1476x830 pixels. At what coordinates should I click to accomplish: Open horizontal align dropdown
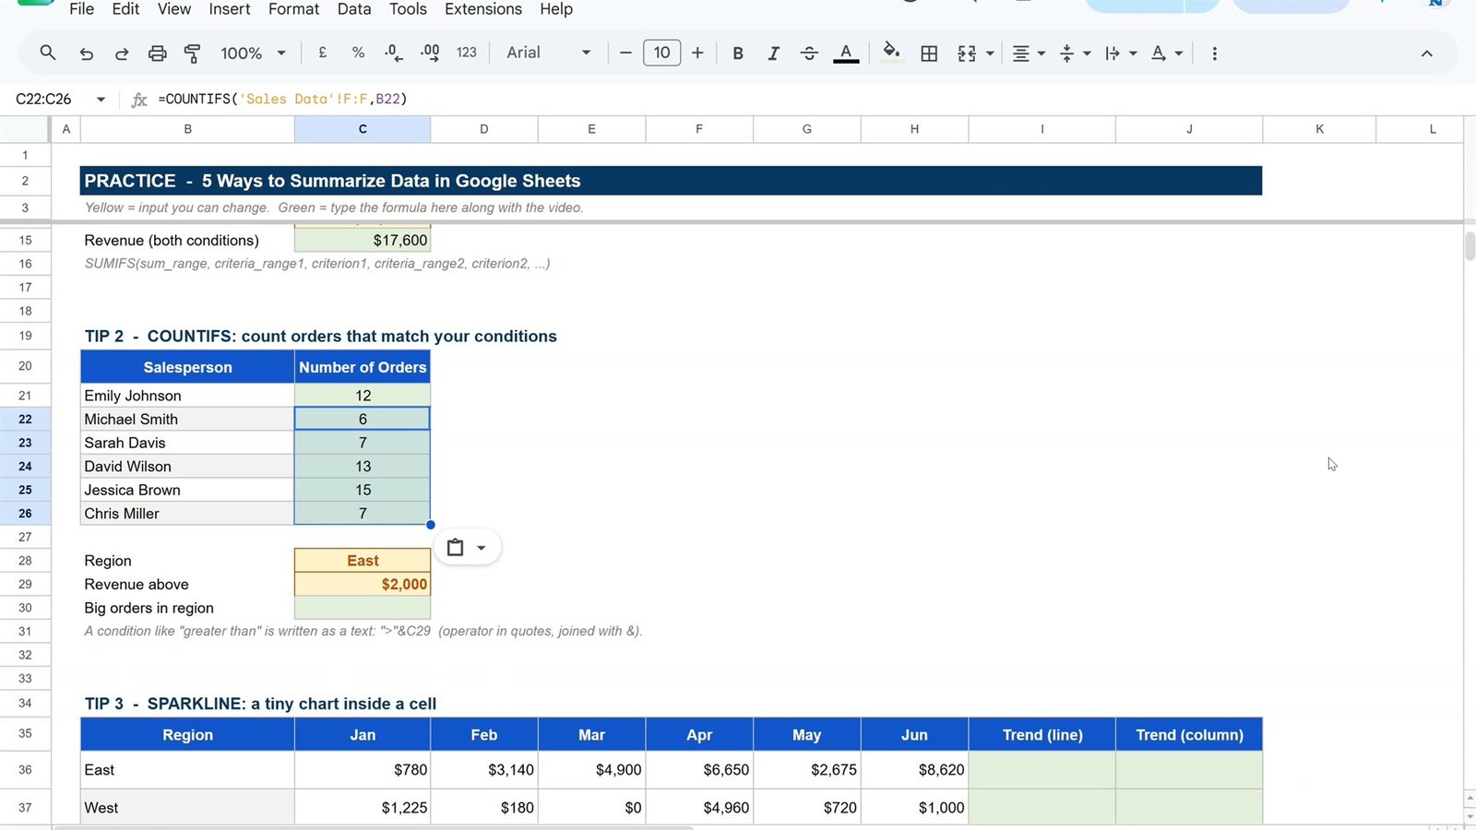pos(1028,53)
